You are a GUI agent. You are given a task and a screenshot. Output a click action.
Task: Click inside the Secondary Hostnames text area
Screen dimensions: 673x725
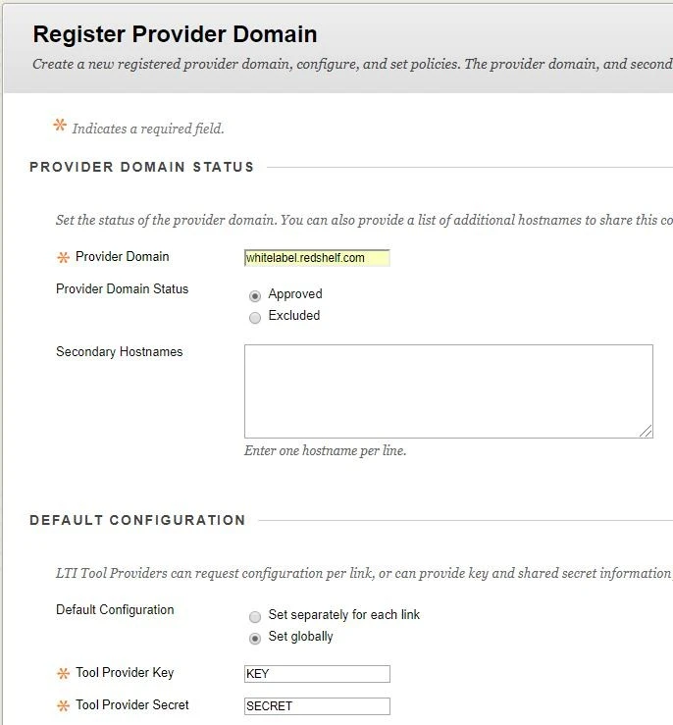[x=447, y=390]
